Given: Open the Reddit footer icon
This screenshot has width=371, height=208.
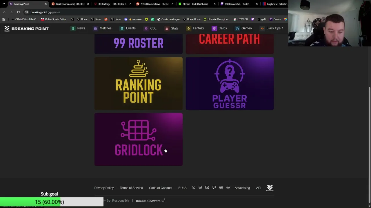Looking at the screenshot, I should coord(228,188).
